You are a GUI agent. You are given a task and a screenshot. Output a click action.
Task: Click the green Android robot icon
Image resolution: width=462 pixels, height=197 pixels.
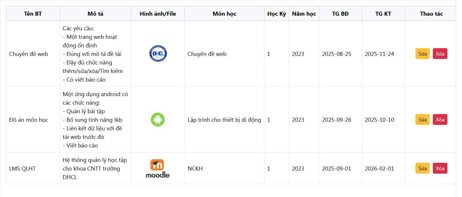[x=158, y=119]
